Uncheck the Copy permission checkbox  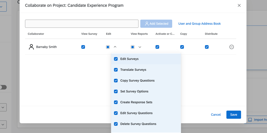tap(182, 47)
